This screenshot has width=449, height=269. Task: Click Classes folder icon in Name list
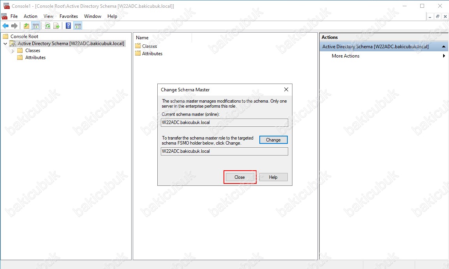click(138, 46)
